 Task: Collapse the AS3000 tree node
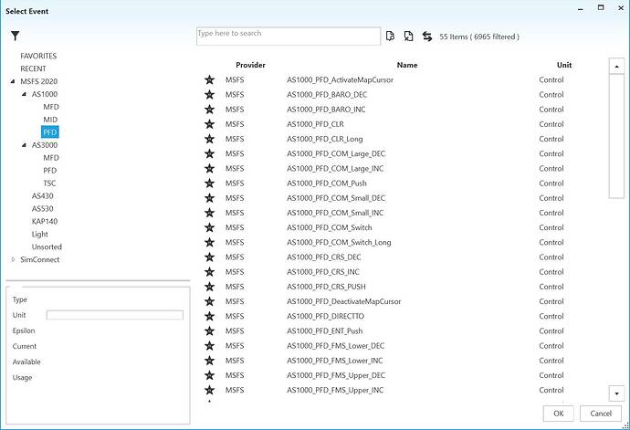24,145
